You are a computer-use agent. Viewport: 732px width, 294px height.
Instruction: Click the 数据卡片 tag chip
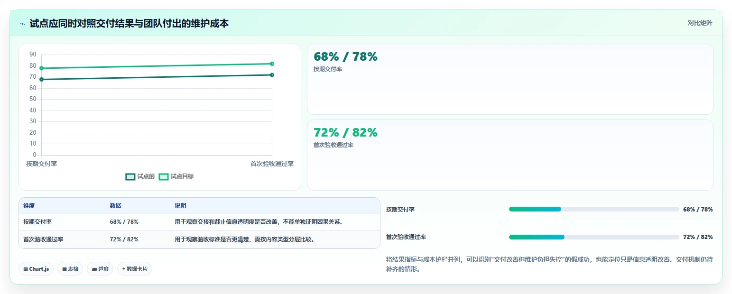point(135,269)
